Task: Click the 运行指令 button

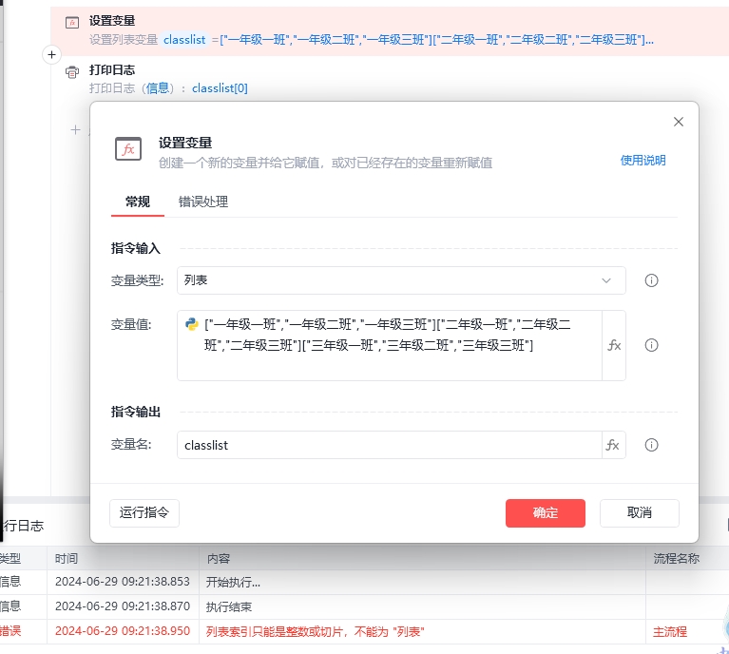Action: (144, 513)
